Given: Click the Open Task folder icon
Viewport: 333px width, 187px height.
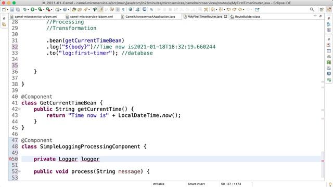Looking at the screenshot, I should point(80,9).
